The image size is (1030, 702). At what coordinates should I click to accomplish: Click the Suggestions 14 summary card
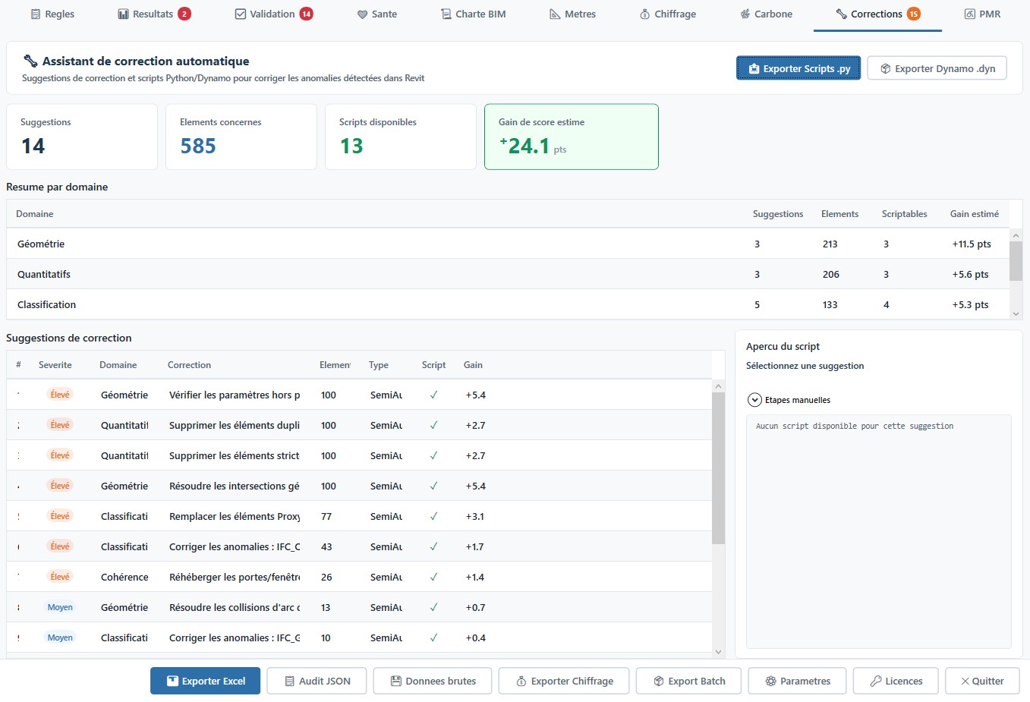[82, 137]
